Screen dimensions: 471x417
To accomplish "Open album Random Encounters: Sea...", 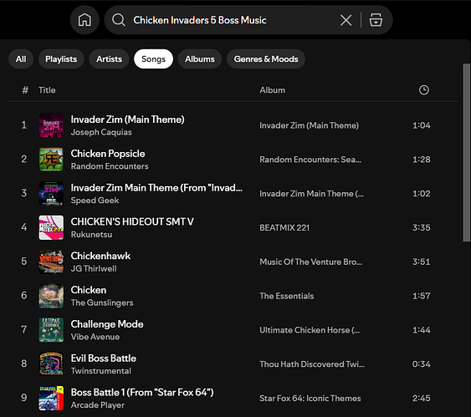I will click(310, 160).
